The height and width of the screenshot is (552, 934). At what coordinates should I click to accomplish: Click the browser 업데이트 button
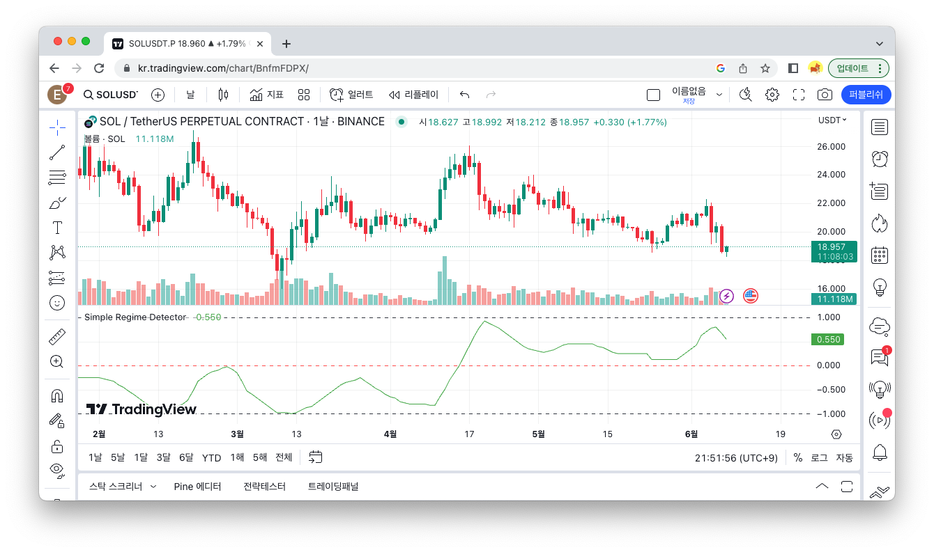[x=859, y=68]
